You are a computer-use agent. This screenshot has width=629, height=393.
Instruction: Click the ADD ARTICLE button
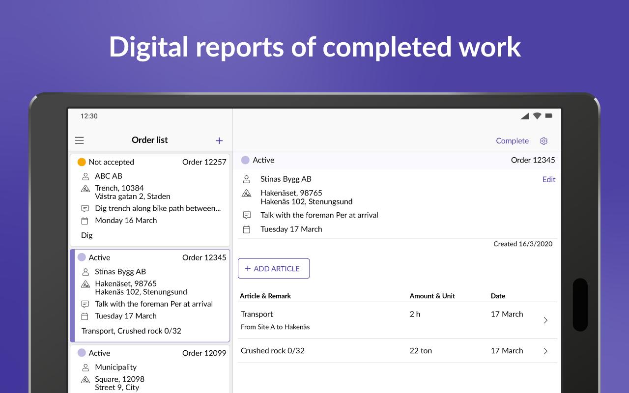pos(274,268)
